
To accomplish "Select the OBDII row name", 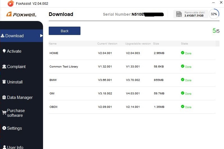I will (53, 107).
